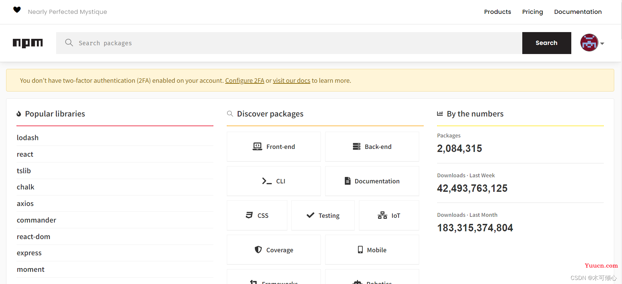
Task: Expand the account dropdown arrow
Action: 602,44
